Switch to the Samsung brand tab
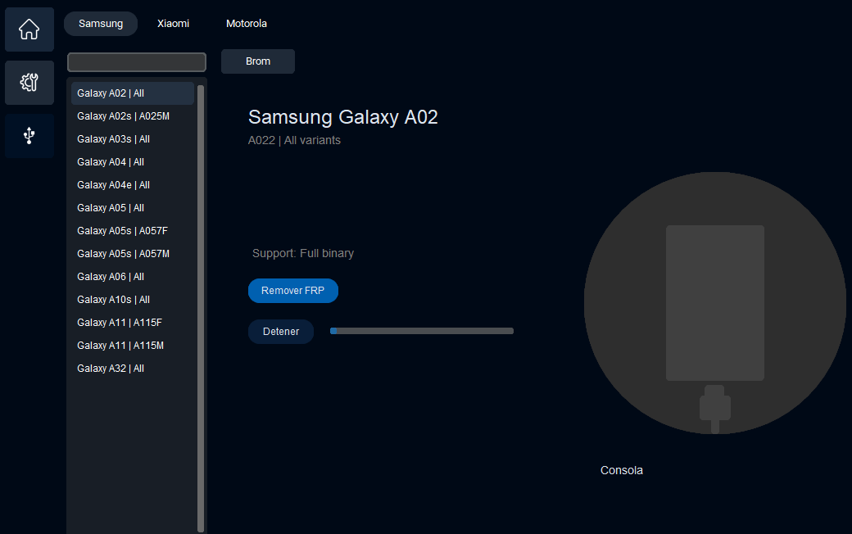This screenshot has height=534, width=852. (x=101, y=24)
